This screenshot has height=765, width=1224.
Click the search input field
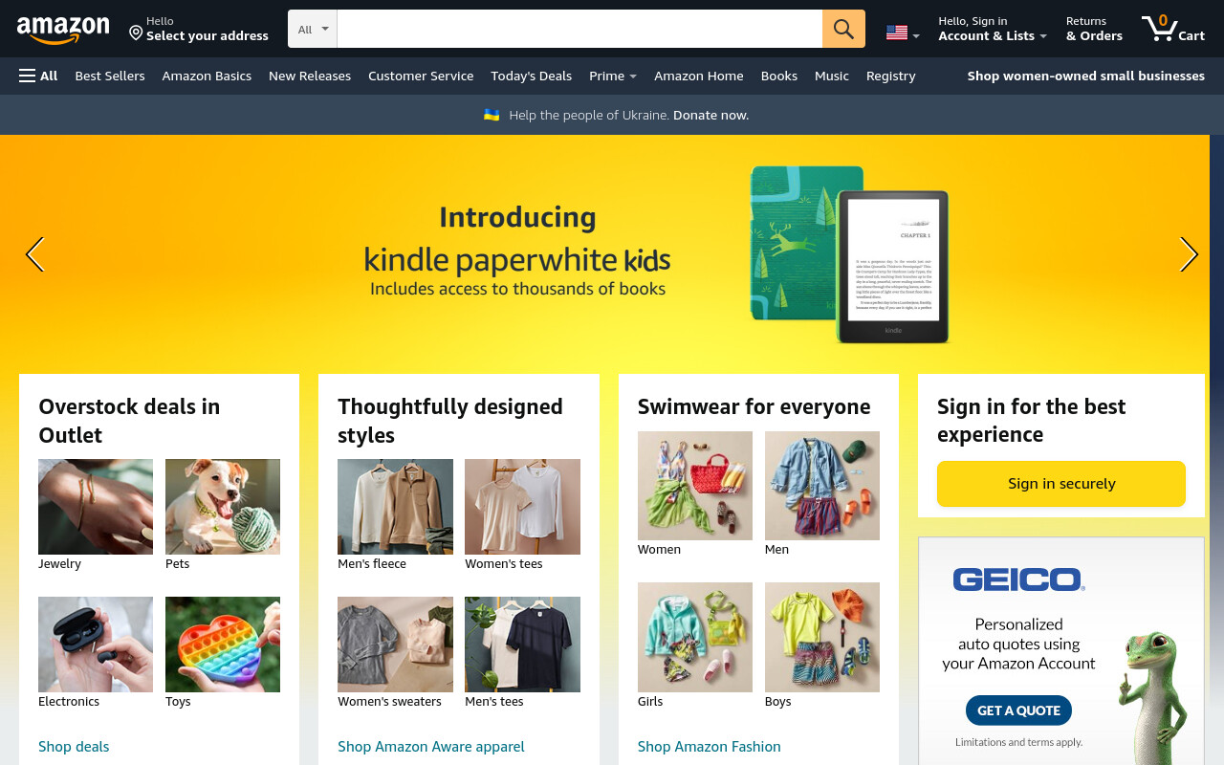[579, 29]
